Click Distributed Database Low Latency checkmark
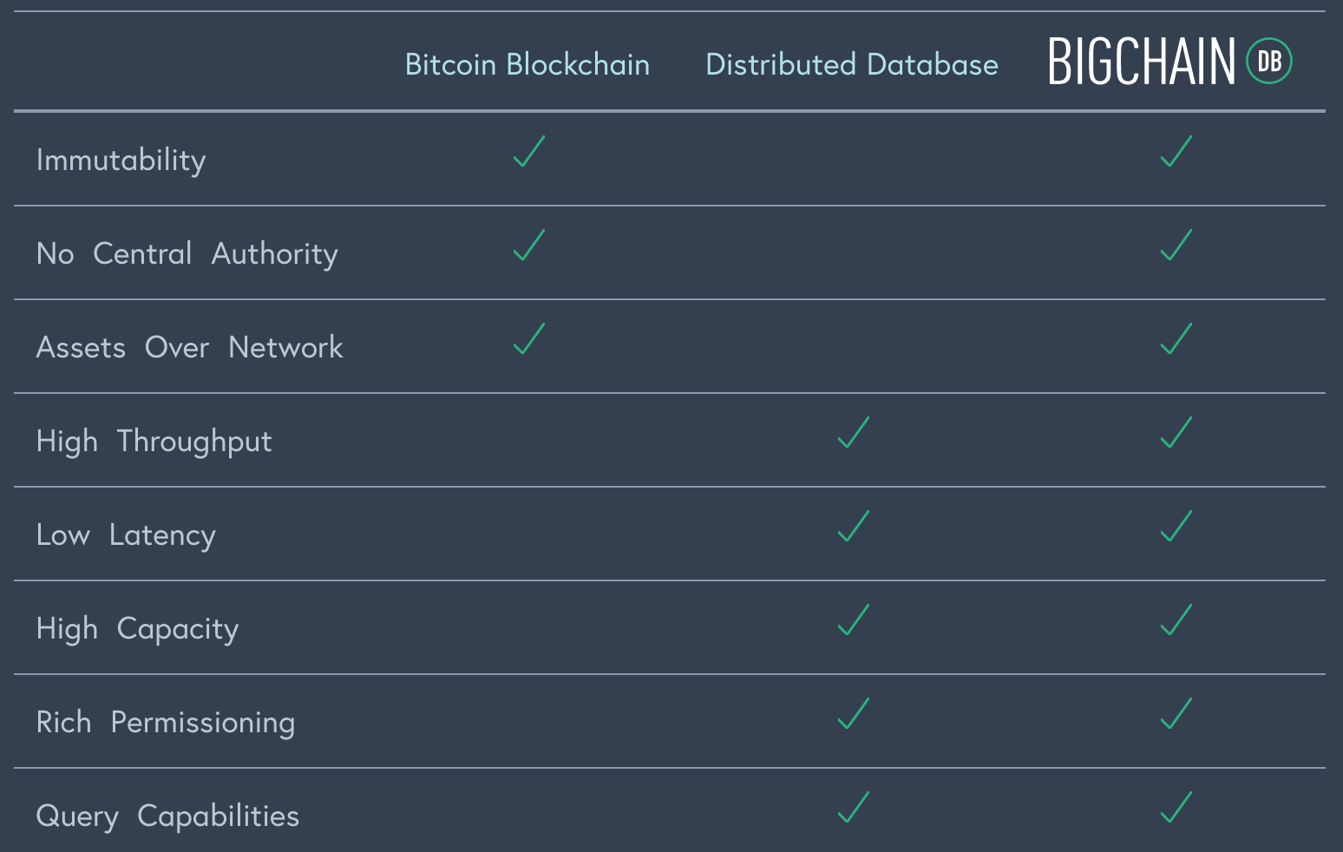This screenshot has height=852, width=1343. [x=854, y=527]
